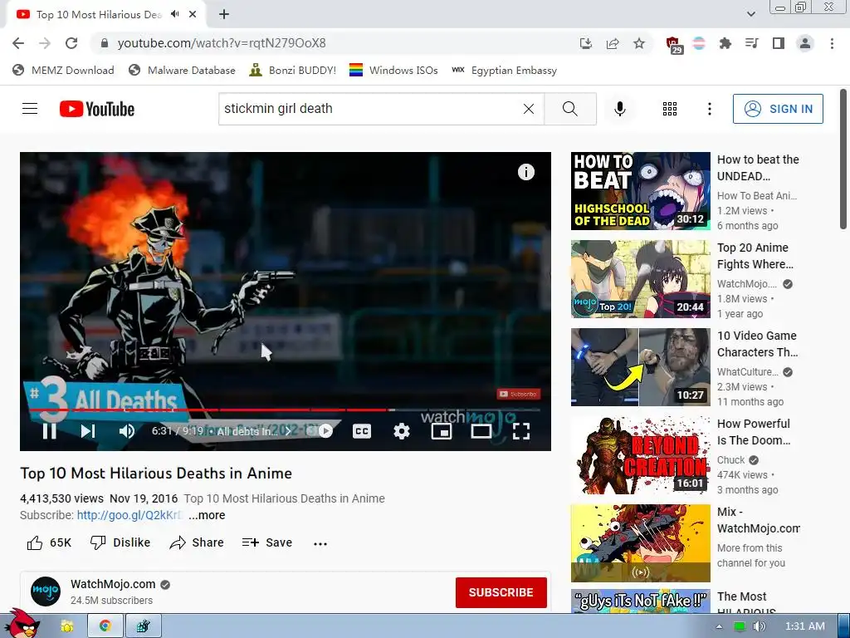Toggle closed captions CC button

click(x=362, y=431)
